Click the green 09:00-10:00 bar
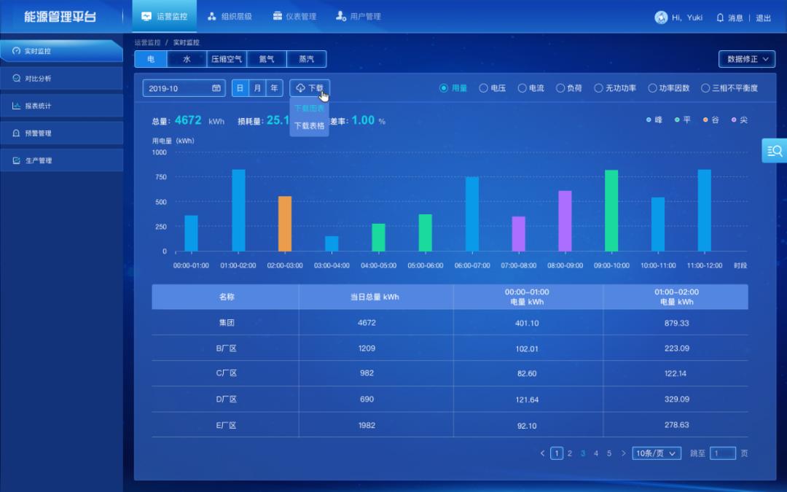Image resolution: width=787 pixels, height=492 pixels. coord(611,211)
